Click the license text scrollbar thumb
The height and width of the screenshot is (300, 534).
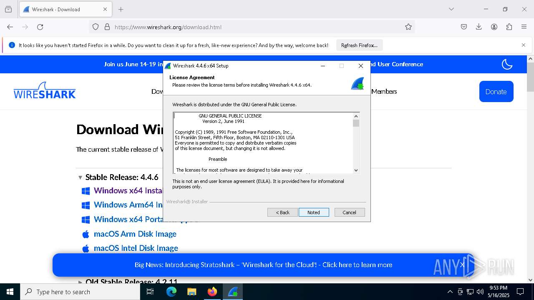point(356,123)
